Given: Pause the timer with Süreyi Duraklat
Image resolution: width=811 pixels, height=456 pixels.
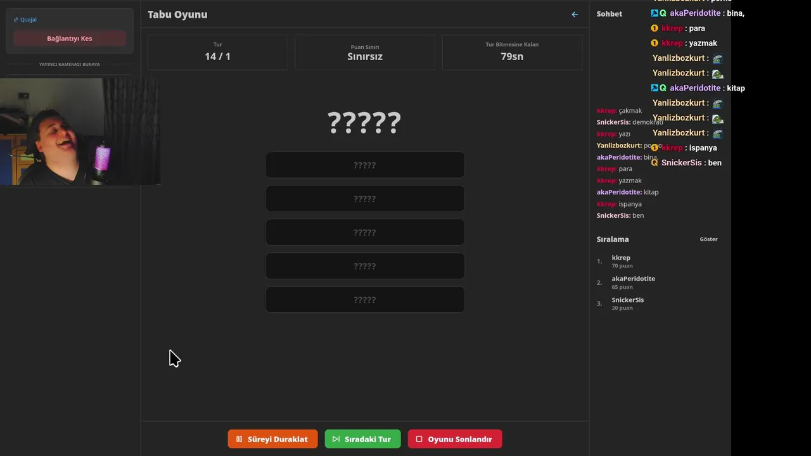Looking at the screenshot, I should click(x=272, y=439).
